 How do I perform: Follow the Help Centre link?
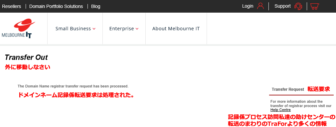click(x=280, y=110)
